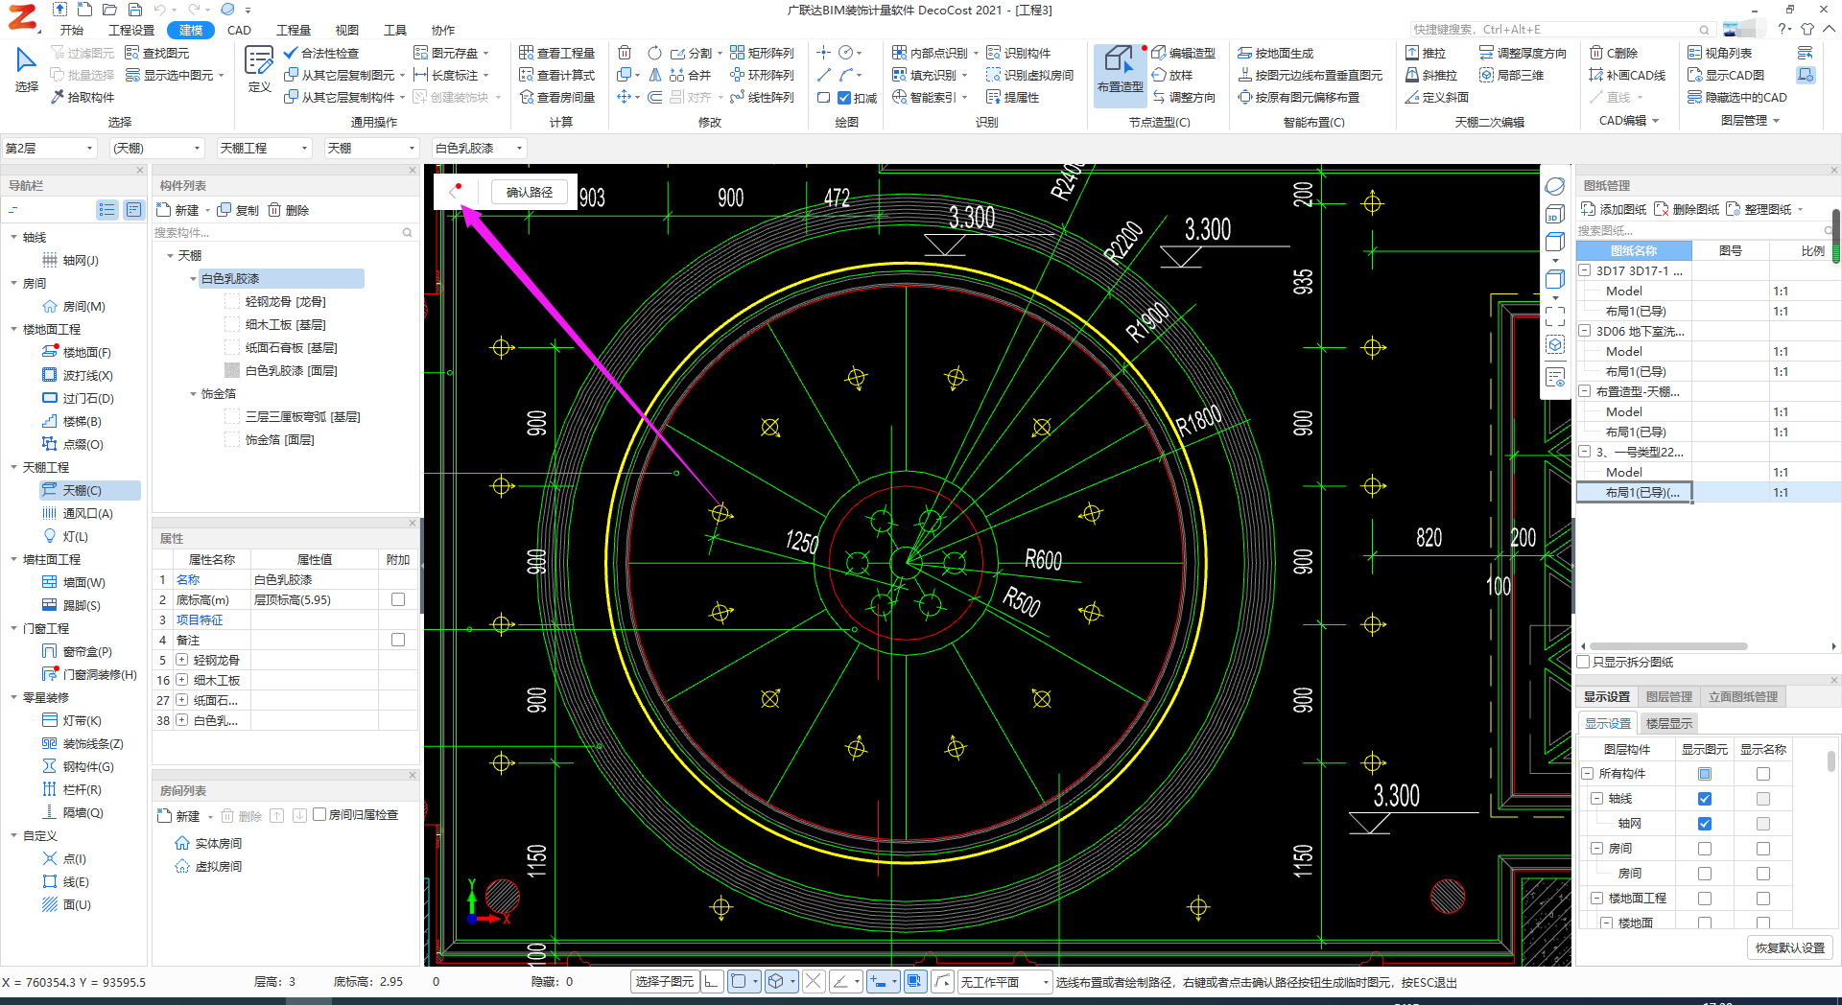This screenshot has height=1005, width=1842.
Task: Click 恢复默认设置 button
Action: 1789,947
